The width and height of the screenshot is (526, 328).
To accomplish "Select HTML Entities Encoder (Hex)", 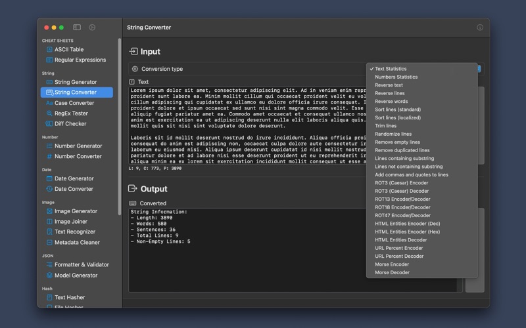I will 422,232.
